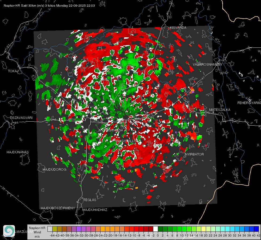
Task: Click the NAGYKÁLLÓ map label
Action: [127, 141]
